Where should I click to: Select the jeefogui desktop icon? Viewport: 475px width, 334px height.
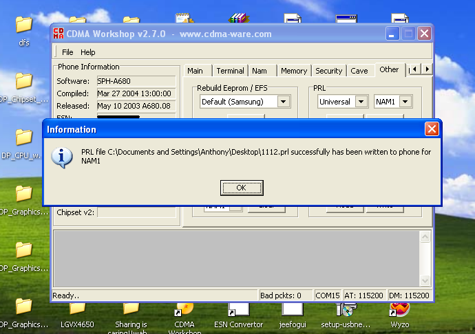tap(293, 310)
